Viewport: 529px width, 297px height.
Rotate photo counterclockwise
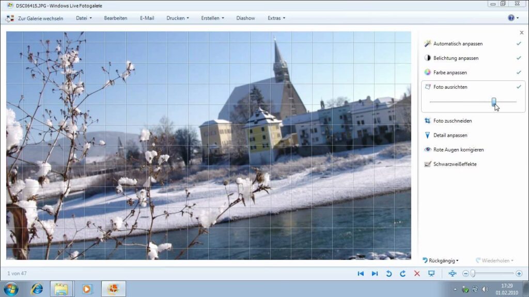coord(389,274)
